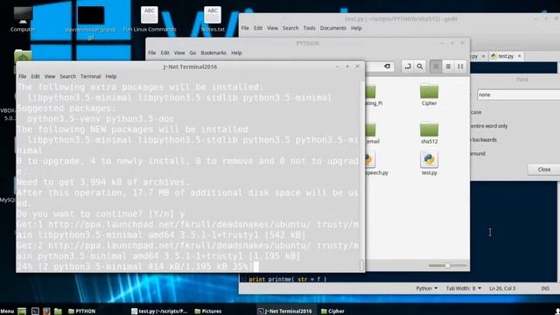Clear the file manager location bar
The image size is (560, 315).
pos(387,66)
